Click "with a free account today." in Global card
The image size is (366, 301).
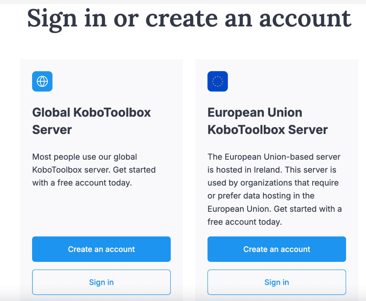pos(82,183)
